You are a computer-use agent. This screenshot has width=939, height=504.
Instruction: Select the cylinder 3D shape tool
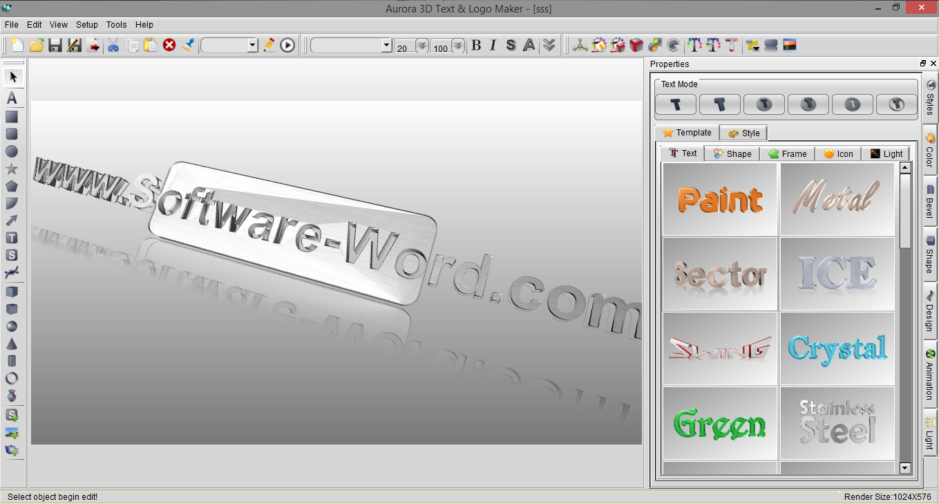click(12, 361)
